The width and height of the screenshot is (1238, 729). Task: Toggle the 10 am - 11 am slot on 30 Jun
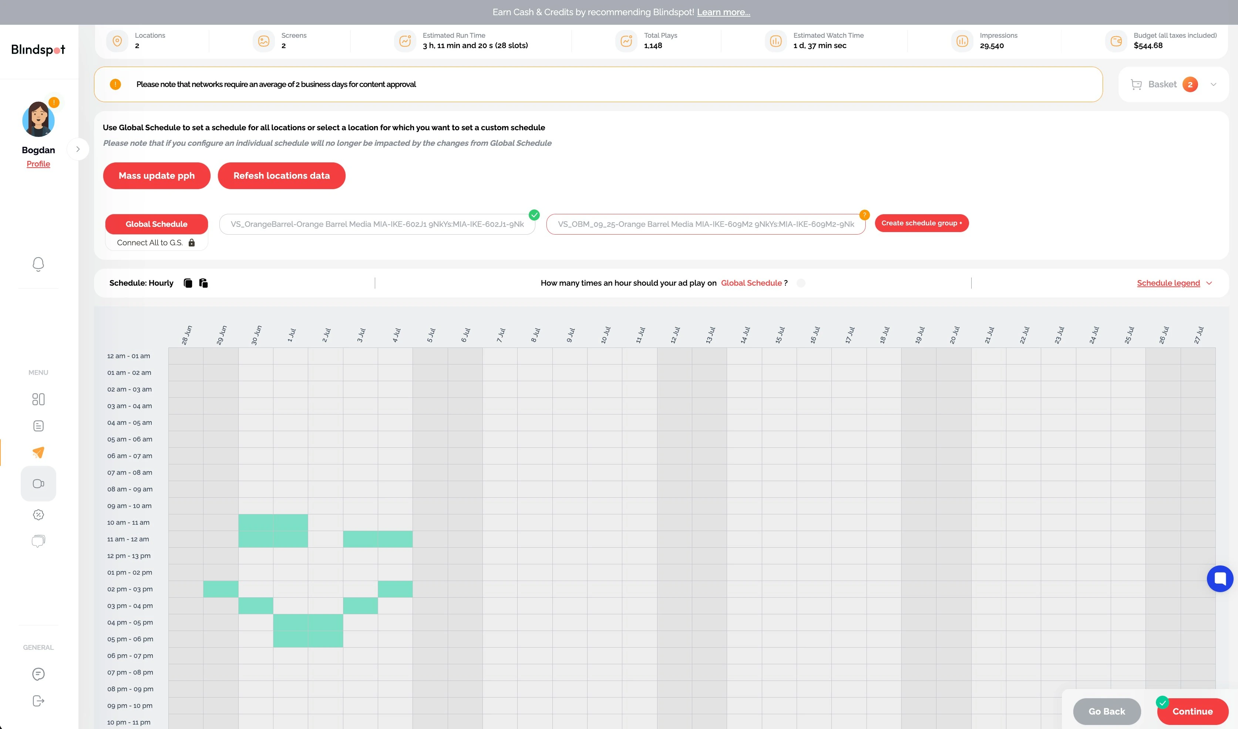pyautogui.click(x=255, y=522)
